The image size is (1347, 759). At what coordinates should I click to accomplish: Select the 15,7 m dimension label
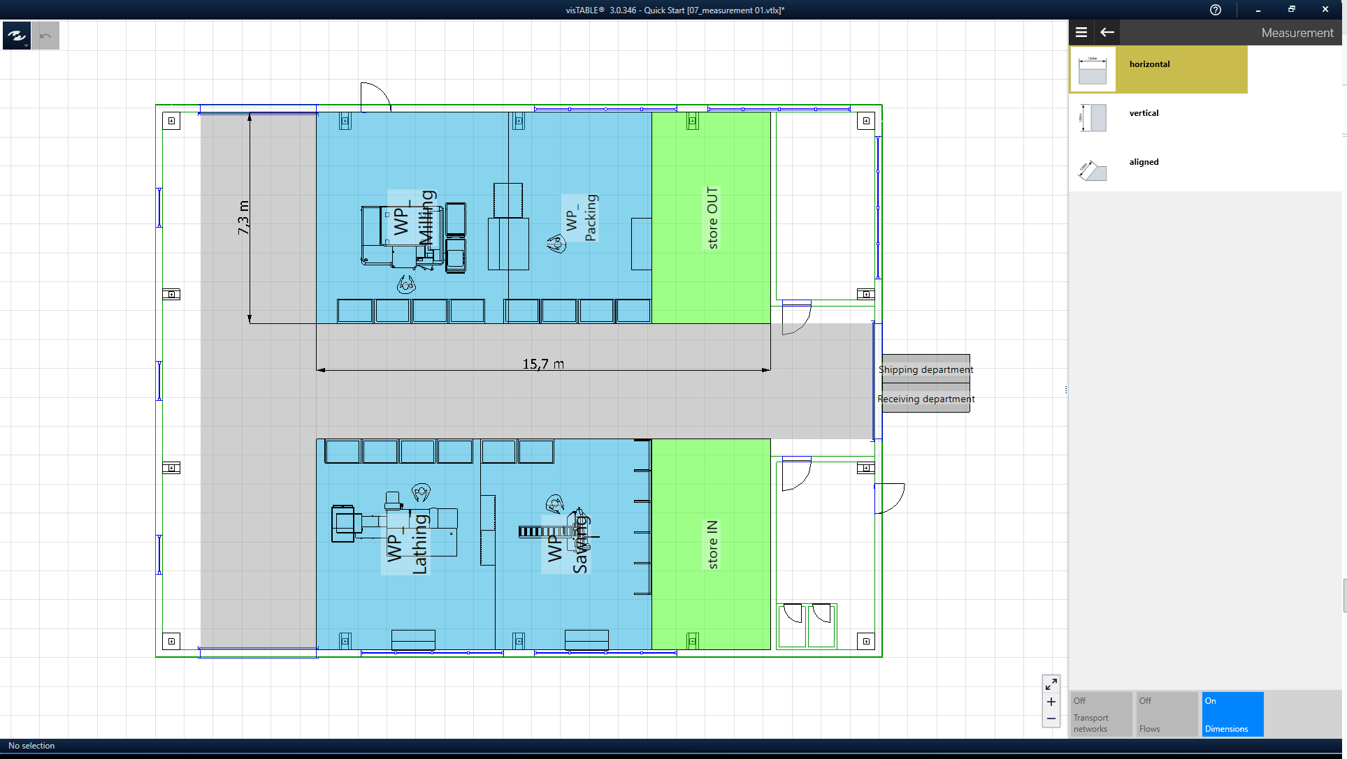543,364
